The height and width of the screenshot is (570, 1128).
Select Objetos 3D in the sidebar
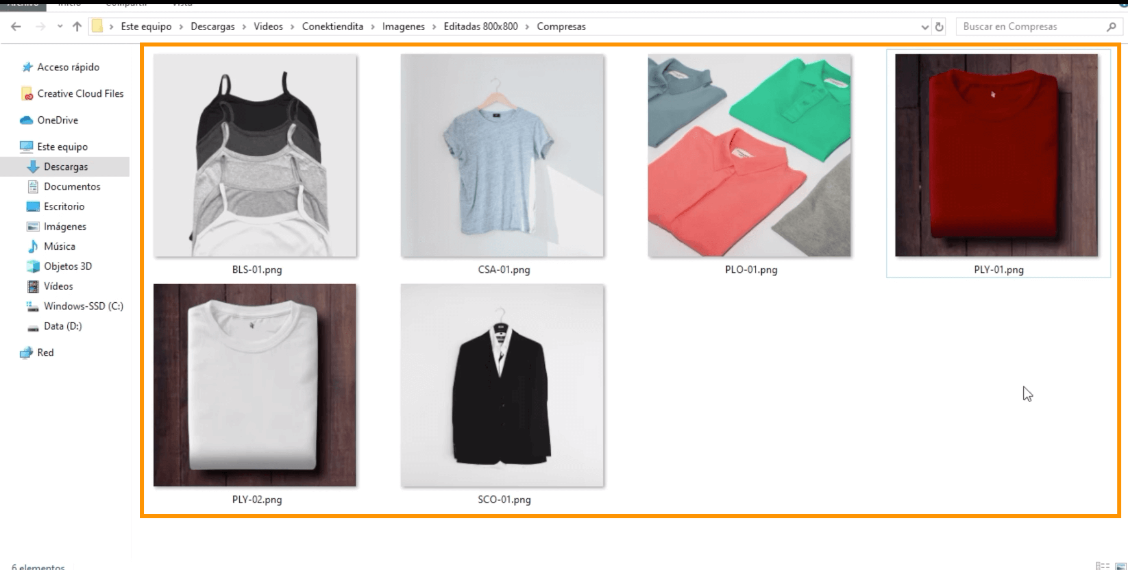pyautogui.click(x=67, y=266)
